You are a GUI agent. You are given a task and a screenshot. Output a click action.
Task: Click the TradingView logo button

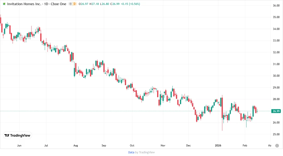pyautogui.click(x=18, y=136)
